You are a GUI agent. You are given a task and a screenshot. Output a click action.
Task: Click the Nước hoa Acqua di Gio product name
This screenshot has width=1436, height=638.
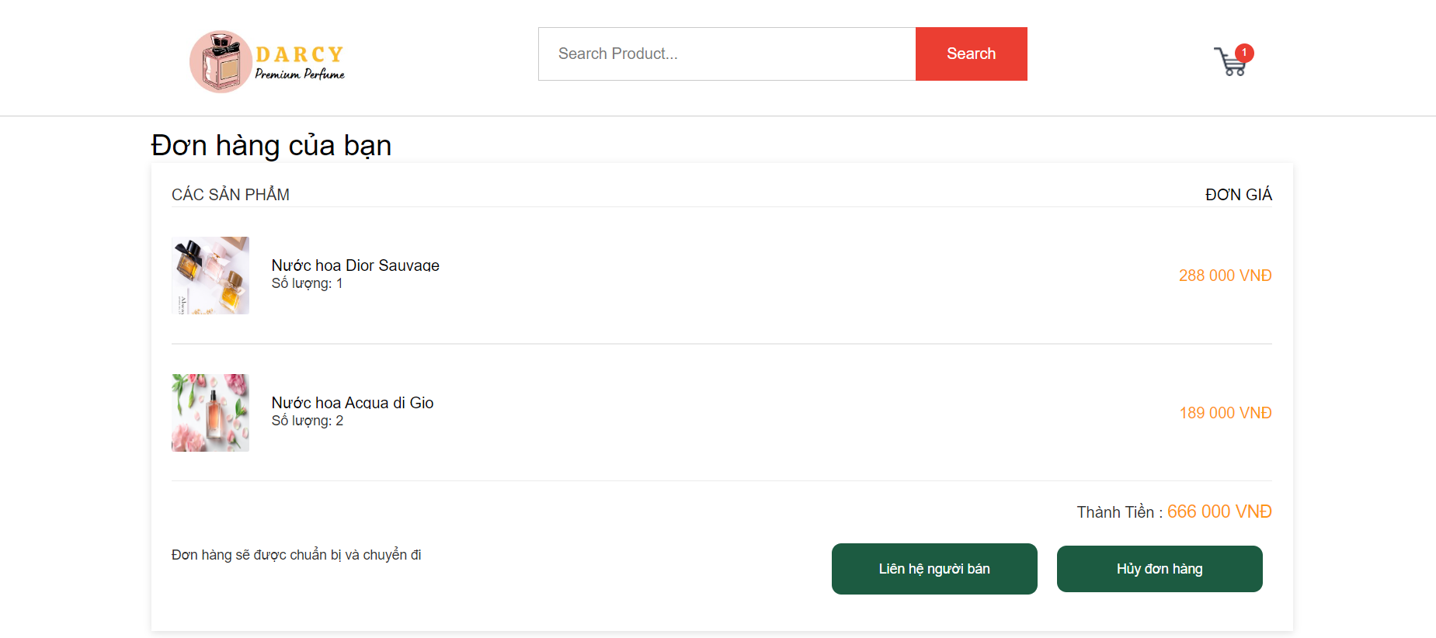pos(353,403)
